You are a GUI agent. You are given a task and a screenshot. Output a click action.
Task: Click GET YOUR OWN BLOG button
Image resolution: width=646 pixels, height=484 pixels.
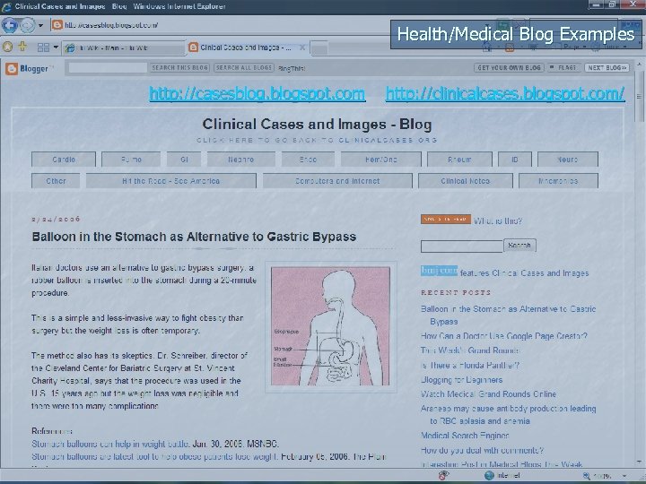click(509, 67)
